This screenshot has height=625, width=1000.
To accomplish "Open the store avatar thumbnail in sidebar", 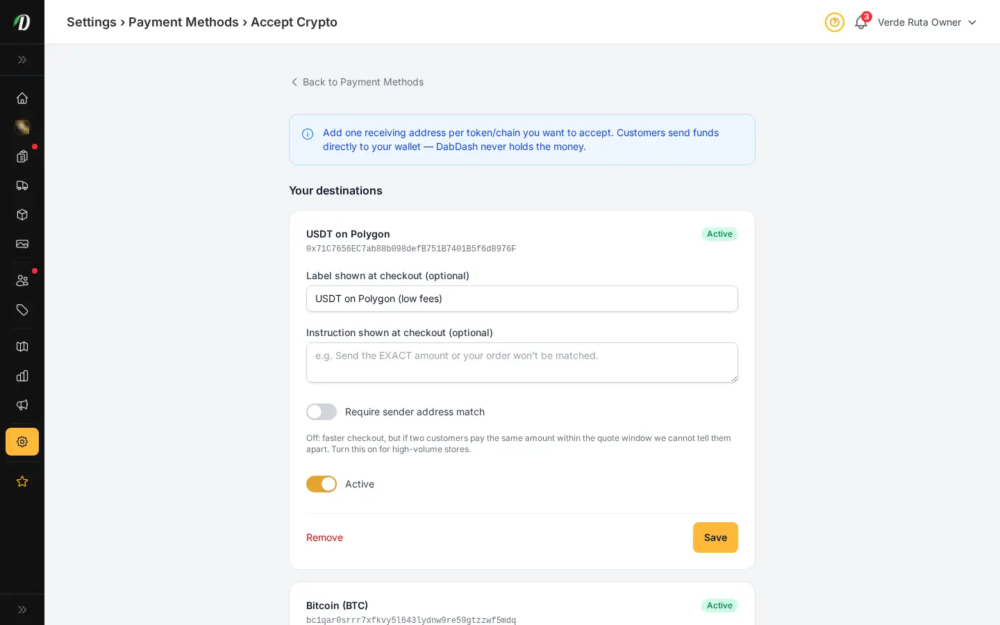I will pyautogui.click(x=22, y=127).
